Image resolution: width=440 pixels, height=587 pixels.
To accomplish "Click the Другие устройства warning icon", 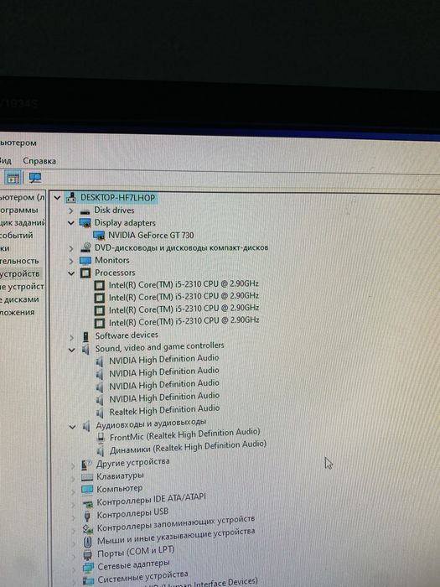I will coord(86,465).
